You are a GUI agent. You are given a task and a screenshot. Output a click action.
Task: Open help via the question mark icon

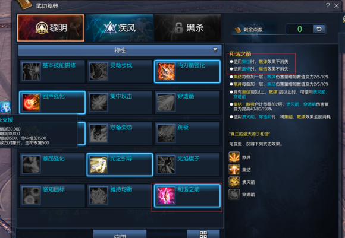328,5
